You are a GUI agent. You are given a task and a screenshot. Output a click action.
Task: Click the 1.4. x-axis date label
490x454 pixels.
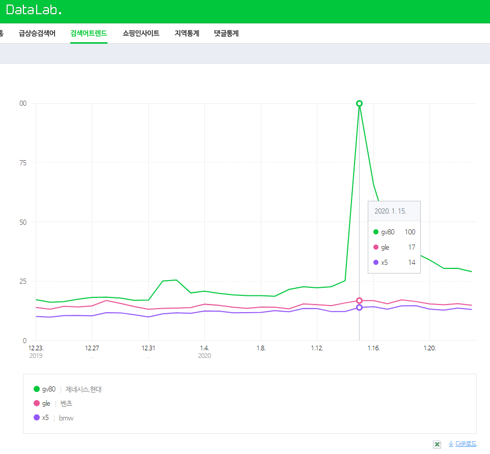204,348
